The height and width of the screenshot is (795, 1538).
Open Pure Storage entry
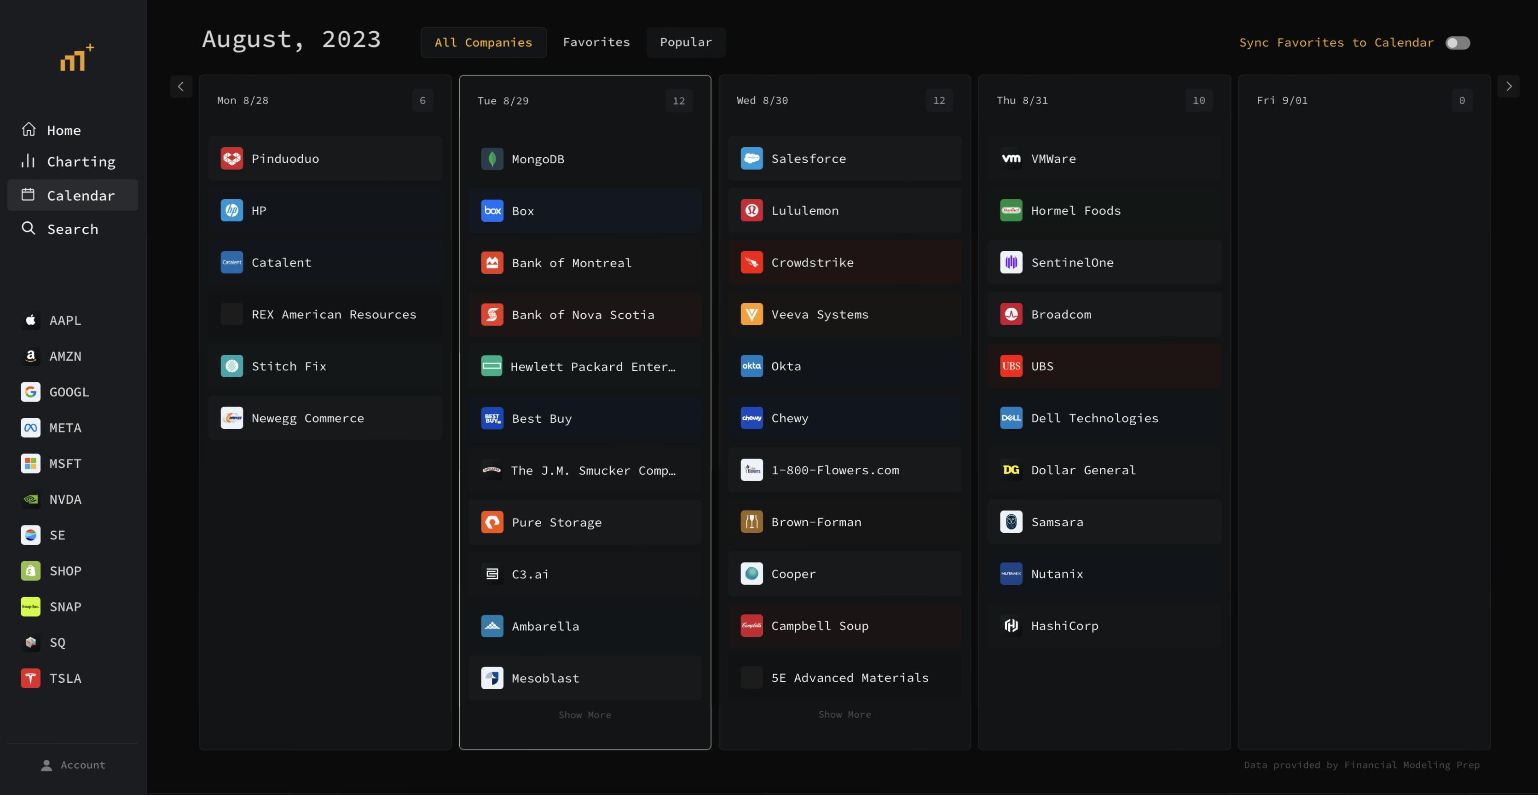click(x=585, y=523)
